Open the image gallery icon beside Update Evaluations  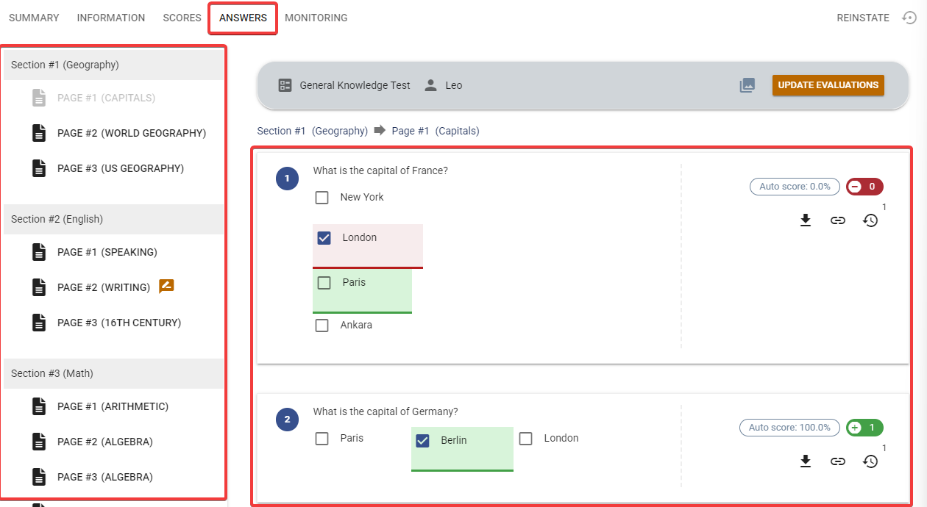(x=747, y=85)
